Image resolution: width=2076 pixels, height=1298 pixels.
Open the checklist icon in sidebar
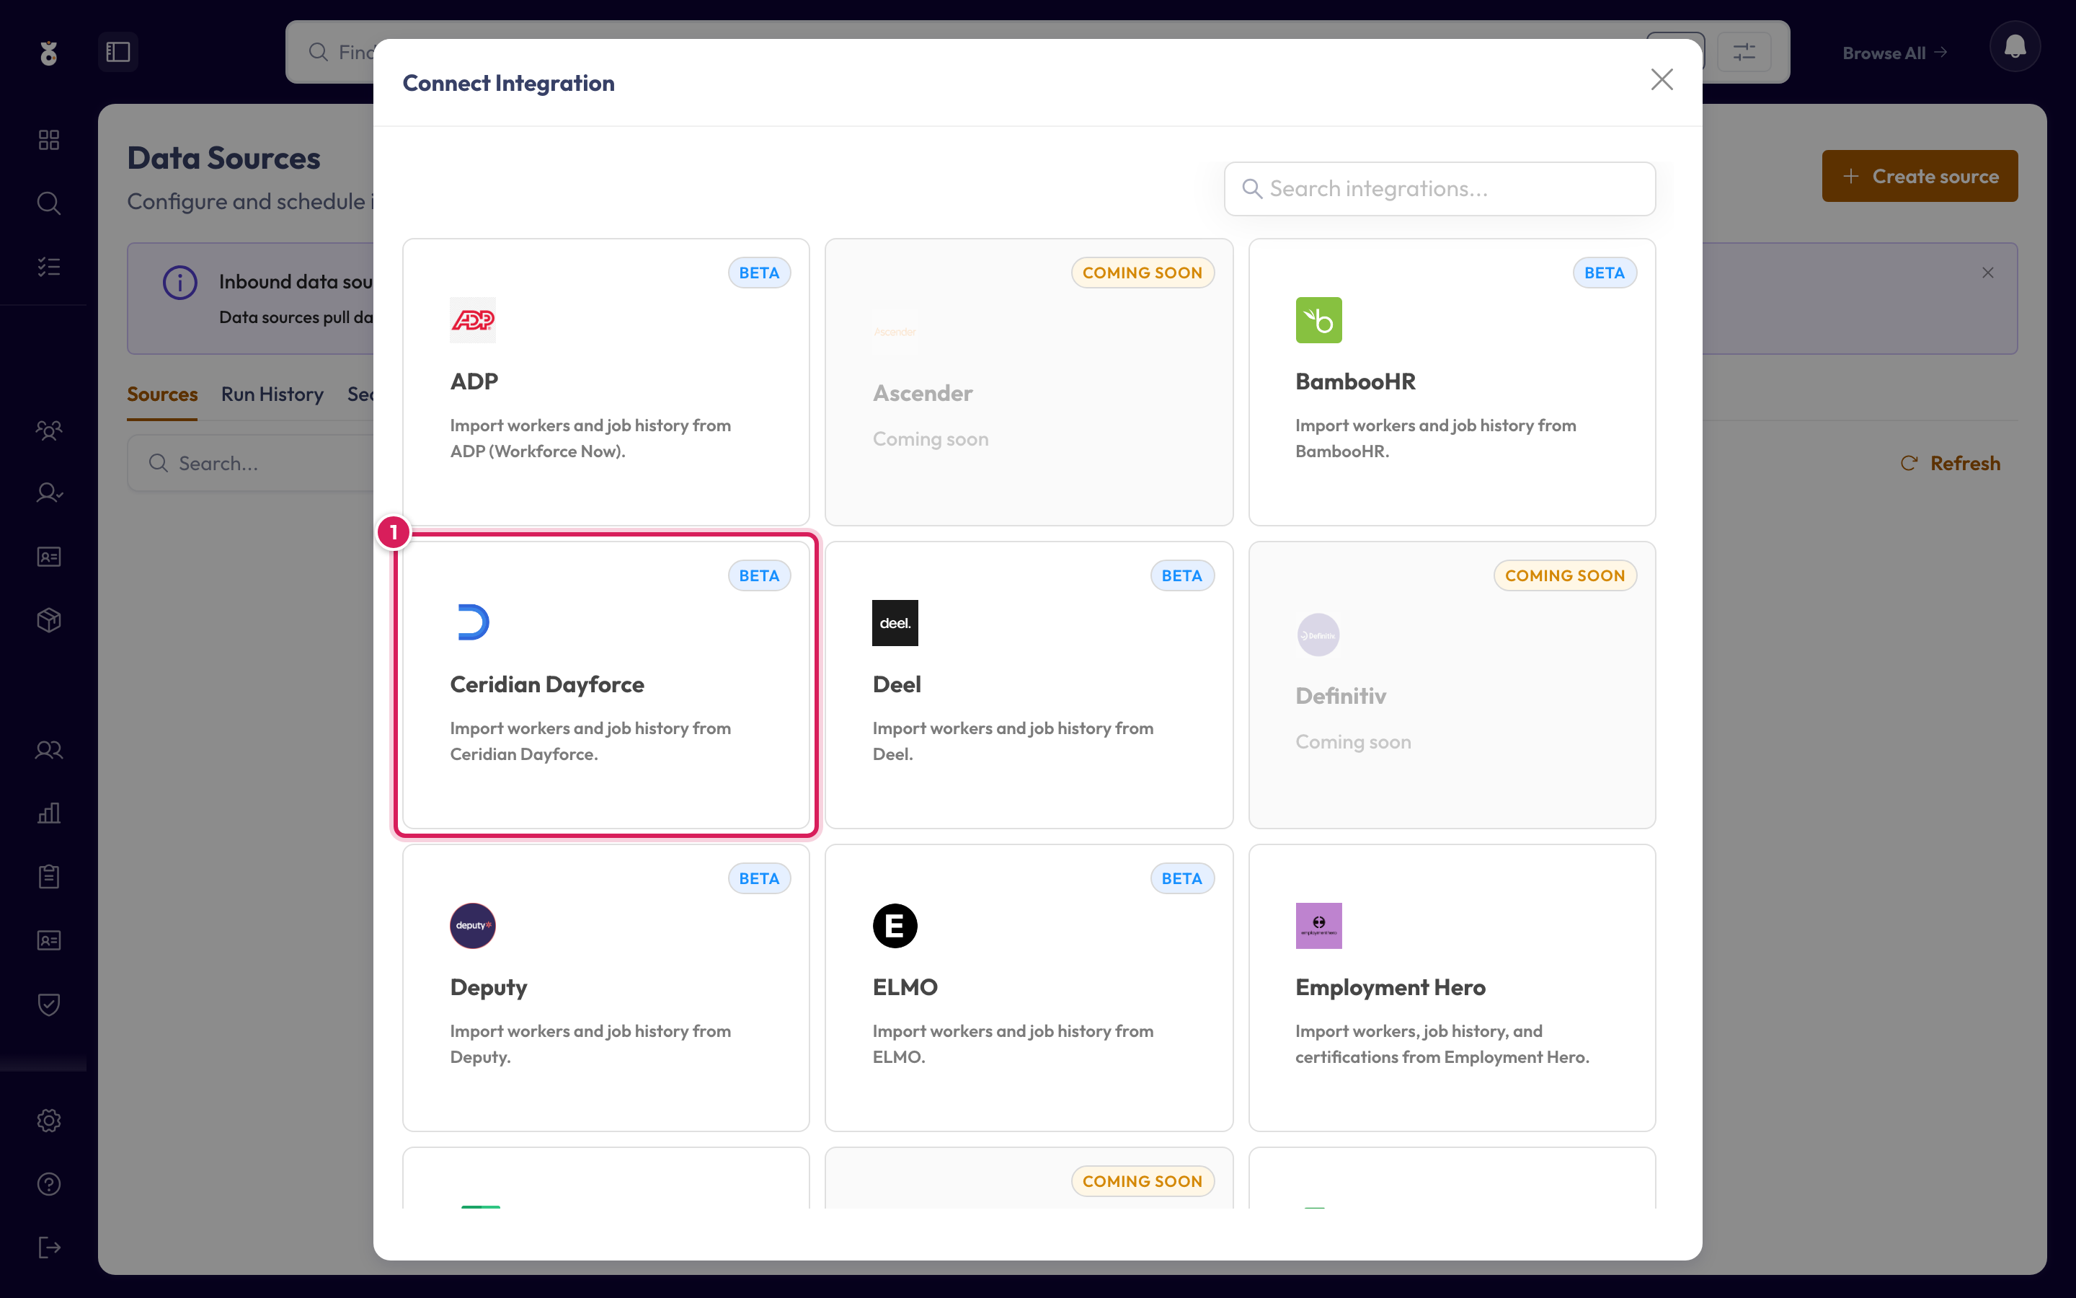49,267
